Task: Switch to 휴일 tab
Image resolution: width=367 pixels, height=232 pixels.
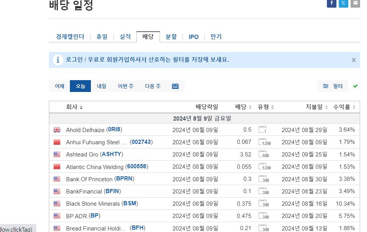Action: 102,37
